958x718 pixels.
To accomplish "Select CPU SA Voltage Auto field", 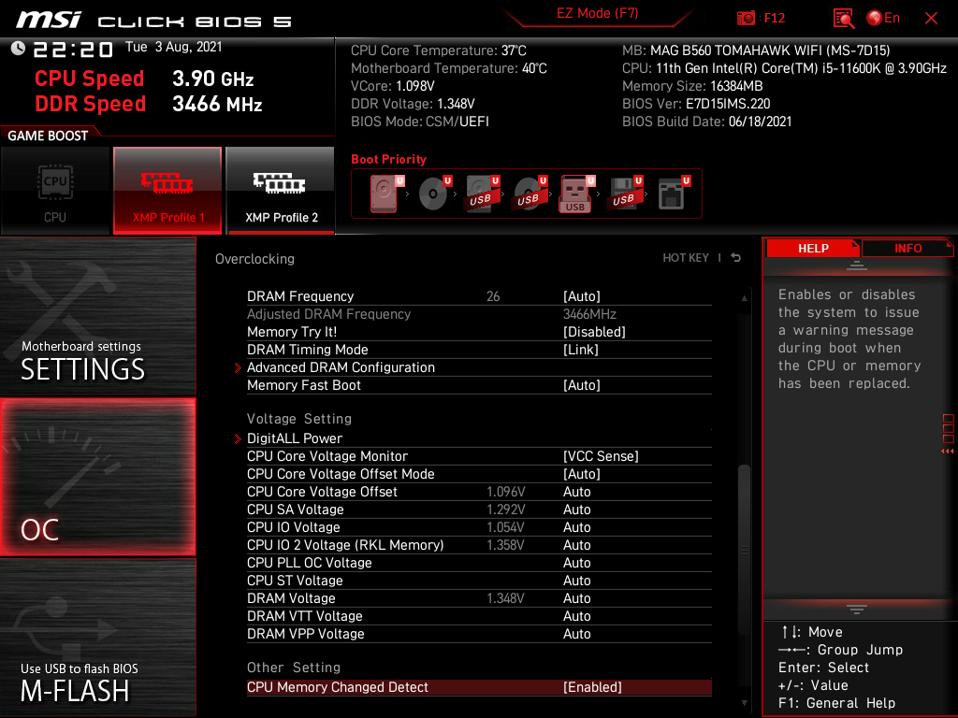I will coord(576,510).
